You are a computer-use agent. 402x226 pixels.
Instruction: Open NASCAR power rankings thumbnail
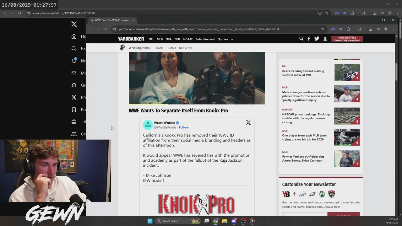pyautogui.click(x=347, y=116)
